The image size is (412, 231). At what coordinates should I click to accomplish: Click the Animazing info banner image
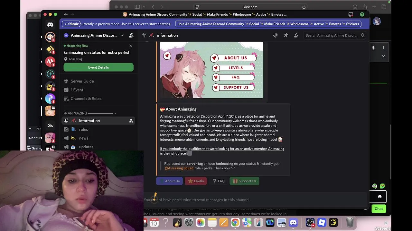click(x=211, y=70)
